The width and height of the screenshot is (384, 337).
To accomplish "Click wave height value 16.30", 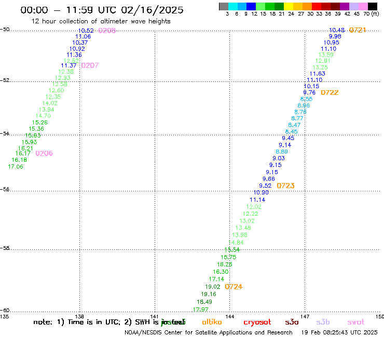I will click(221, 271).
